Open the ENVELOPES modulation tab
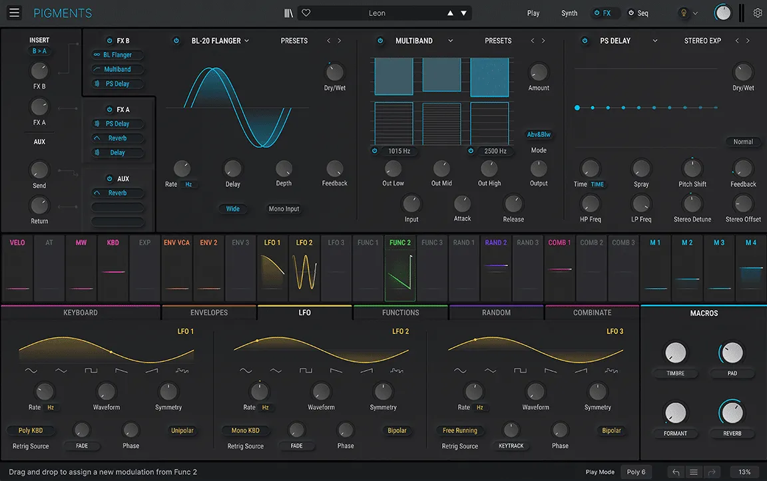The image size is (767, 481). coord(209,313)
